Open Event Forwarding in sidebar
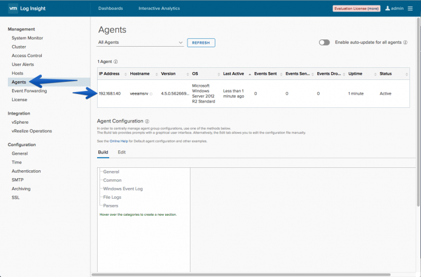Image resolution: width=421 pixels, height=277 pixels. (x=29, y=91)
